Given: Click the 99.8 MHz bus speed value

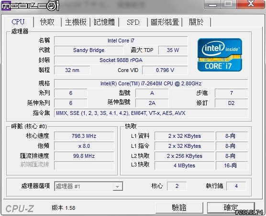Looking at the screenshot, I should [x=84, y=156].
